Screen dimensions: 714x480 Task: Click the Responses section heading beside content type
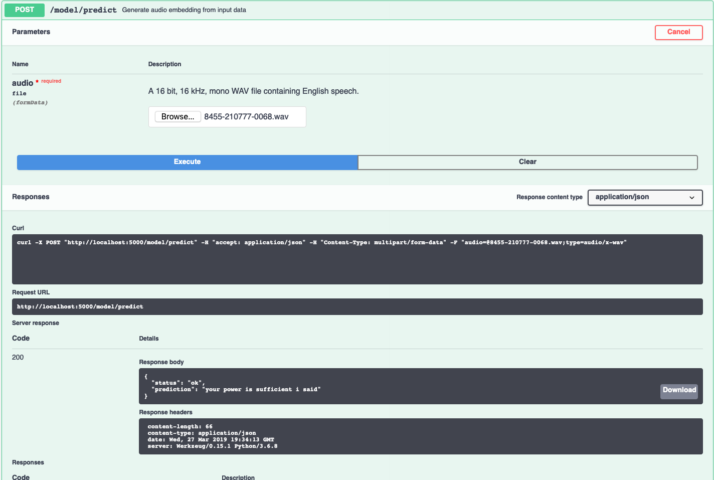pos(31,197)
